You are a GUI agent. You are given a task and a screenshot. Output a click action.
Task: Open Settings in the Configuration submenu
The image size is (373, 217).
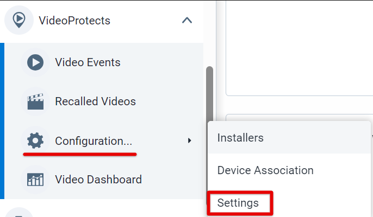click(x=238, y=203)
